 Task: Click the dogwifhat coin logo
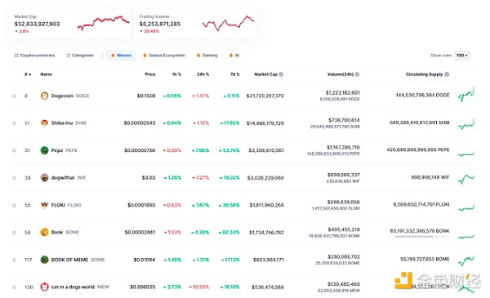pos(44,177)
